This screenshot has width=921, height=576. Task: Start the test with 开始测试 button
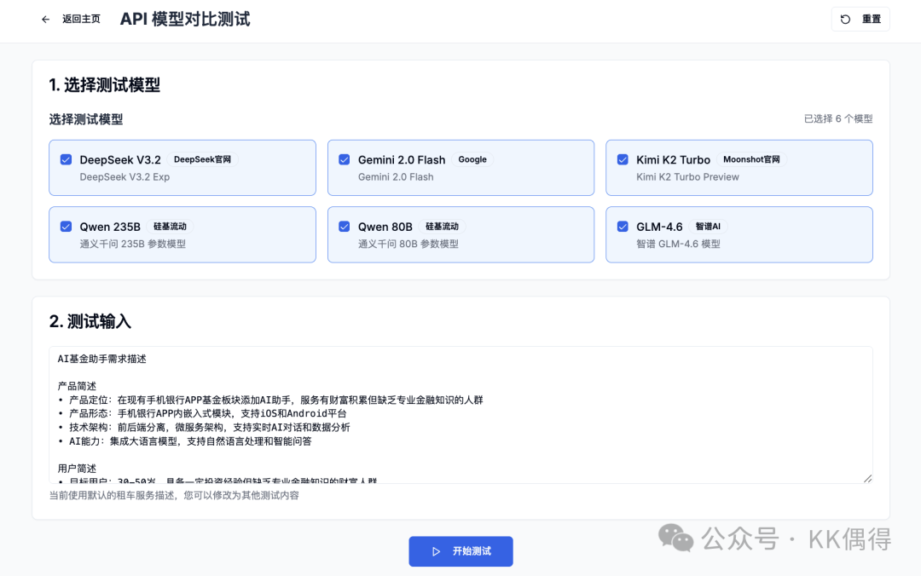tap(460, 551)
